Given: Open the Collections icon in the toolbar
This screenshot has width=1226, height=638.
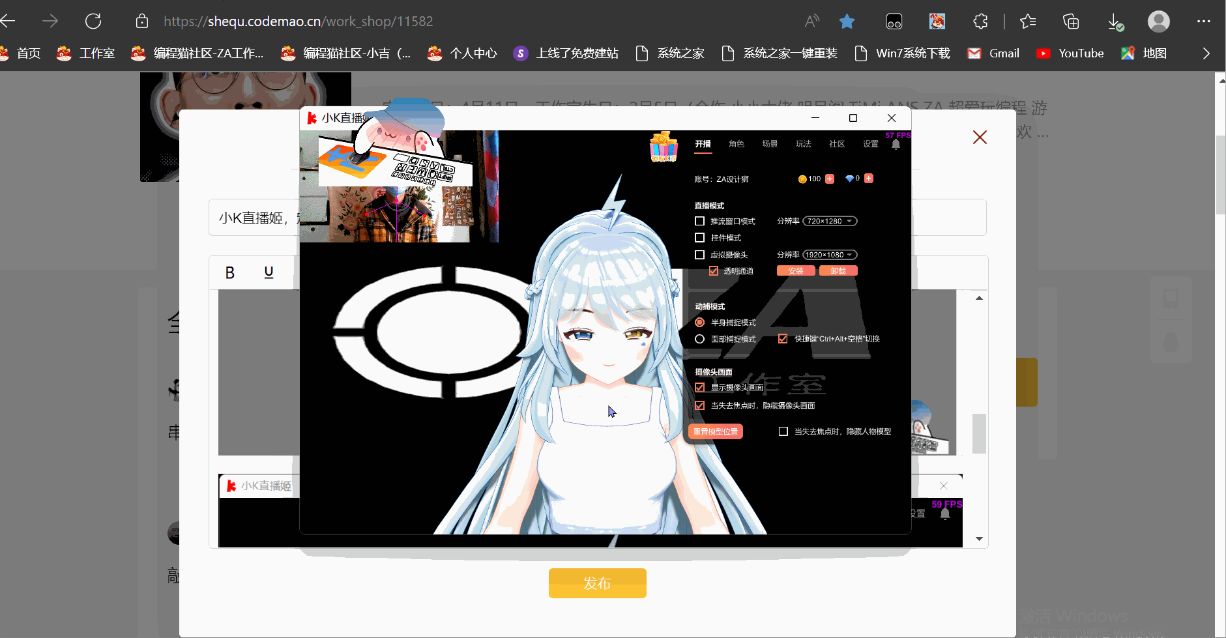Looking at the screenshot, I should pos(1071,22).
